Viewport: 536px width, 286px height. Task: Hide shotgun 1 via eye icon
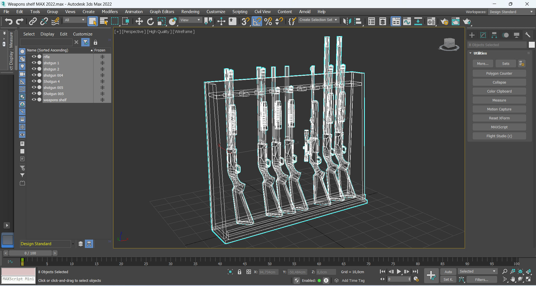tap(34, 63)
